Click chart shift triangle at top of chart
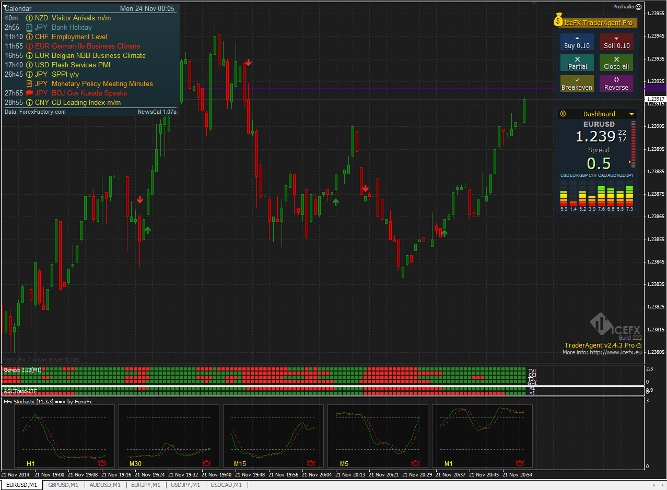Image resolution: width=667 pixels, height=490 pixels. click(534, 3)
